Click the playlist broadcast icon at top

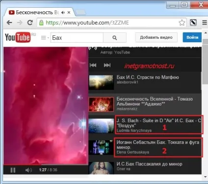point(93,48)
